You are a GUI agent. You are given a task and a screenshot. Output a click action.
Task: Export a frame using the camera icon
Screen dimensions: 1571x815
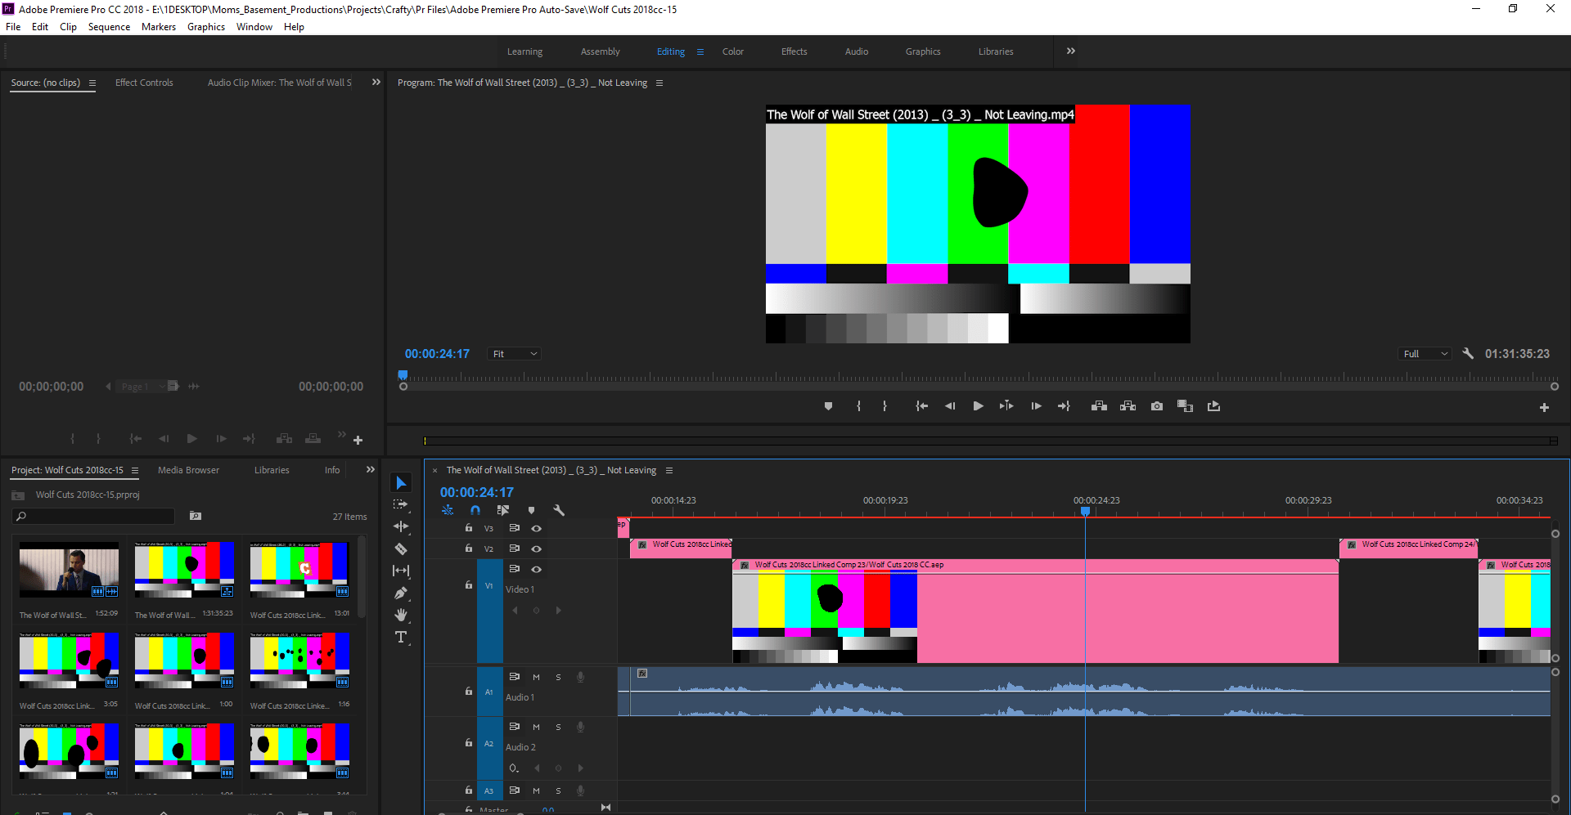1156,405
